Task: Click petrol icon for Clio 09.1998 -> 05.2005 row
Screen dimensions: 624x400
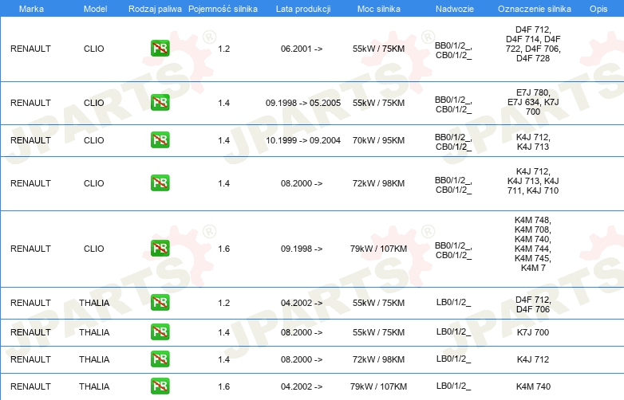Action: click(x=160, y=103)
